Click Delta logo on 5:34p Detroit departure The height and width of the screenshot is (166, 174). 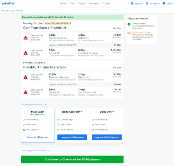click(26, 92)
